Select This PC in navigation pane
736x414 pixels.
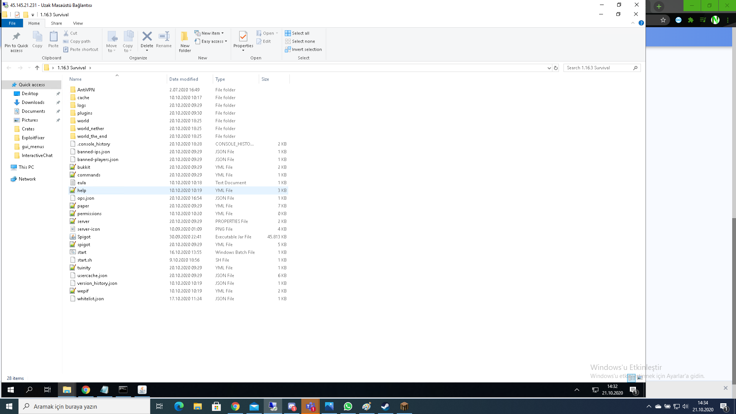(x=26, y=167)
